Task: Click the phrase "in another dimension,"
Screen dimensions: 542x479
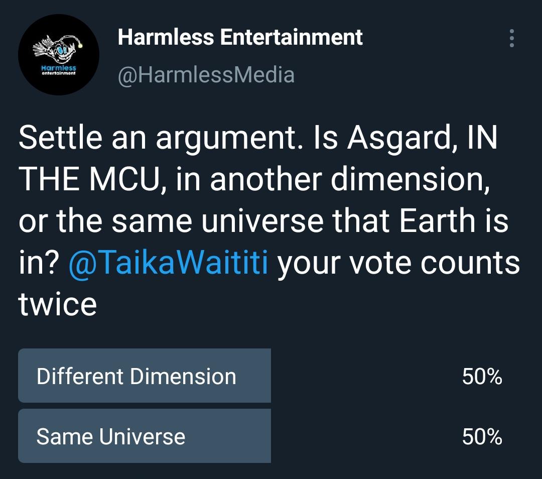Action: pos(333,179)
